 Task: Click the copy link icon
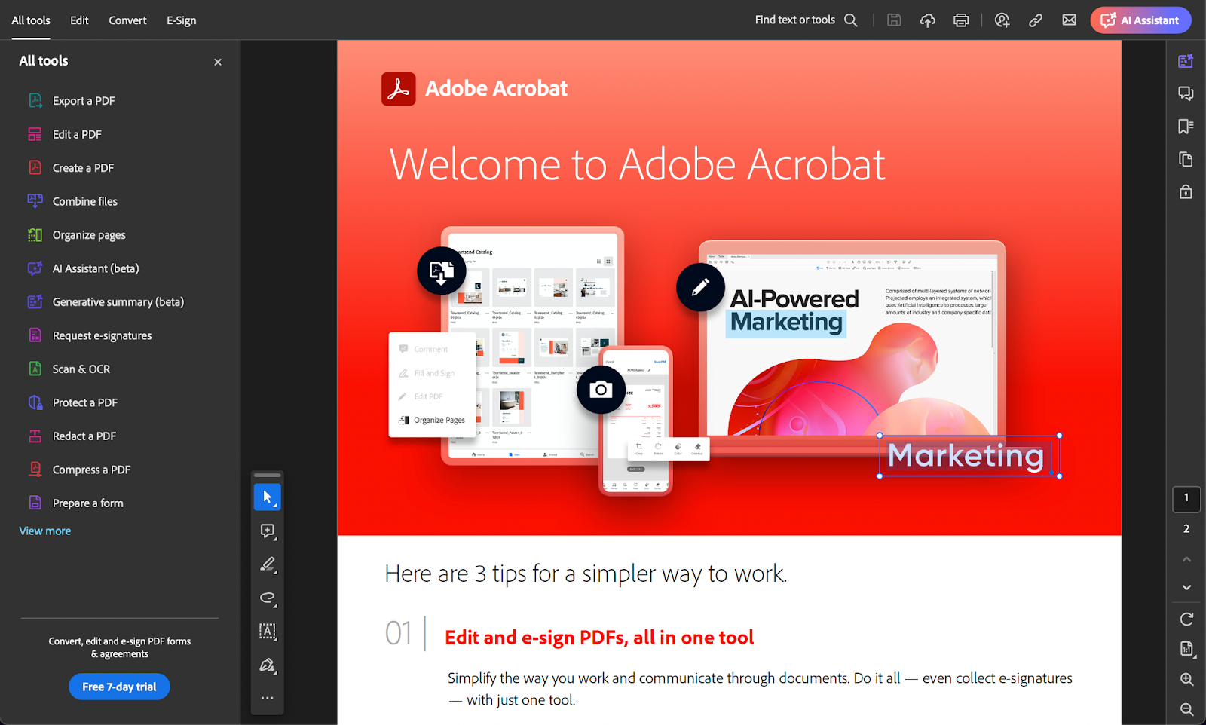(x=1036, y=20)
